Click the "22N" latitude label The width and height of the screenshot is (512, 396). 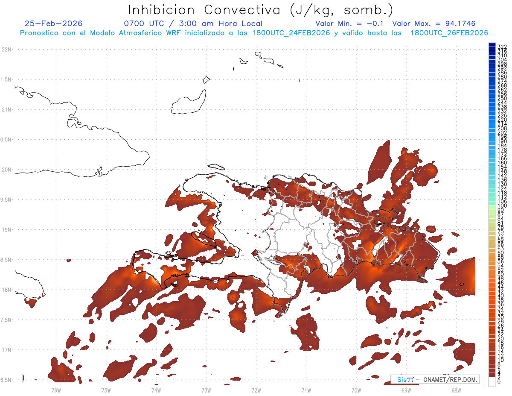point(6,50)
